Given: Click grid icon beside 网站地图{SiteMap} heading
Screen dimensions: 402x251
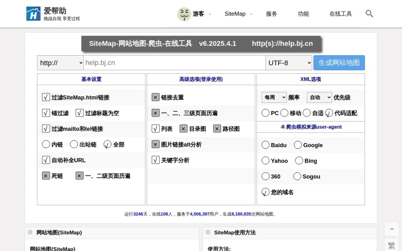Looking at the screenshot, I should pos(30,232).
